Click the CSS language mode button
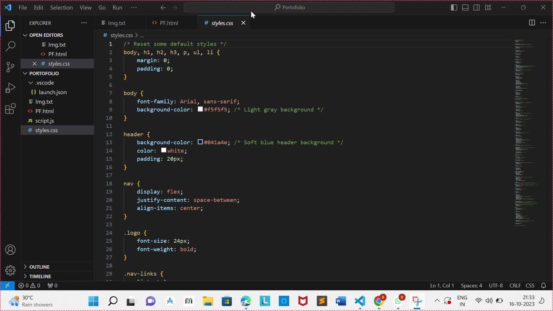 tap(530, 286)
